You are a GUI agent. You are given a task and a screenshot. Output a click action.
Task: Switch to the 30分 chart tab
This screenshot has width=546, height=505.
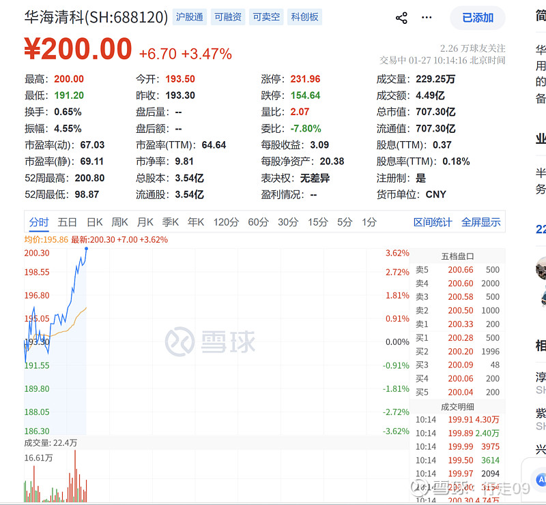(288, 222)
